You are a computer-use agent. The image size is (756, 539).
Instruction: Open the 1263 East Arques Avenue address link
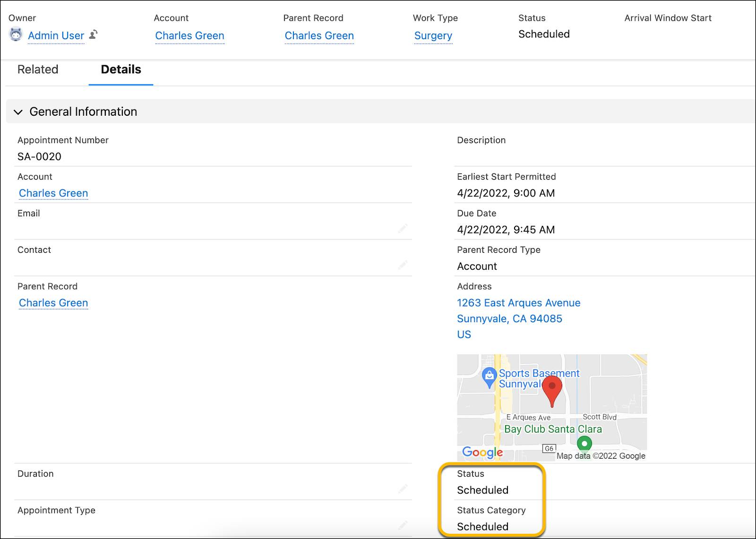click(518, 303)
